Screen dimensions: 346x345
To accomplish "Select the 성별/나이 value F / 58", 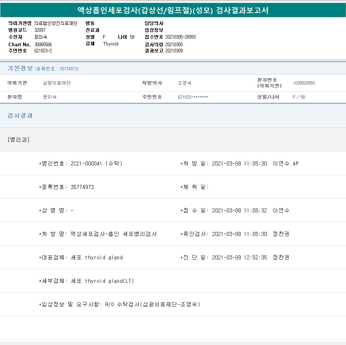I will coord(299,97).
